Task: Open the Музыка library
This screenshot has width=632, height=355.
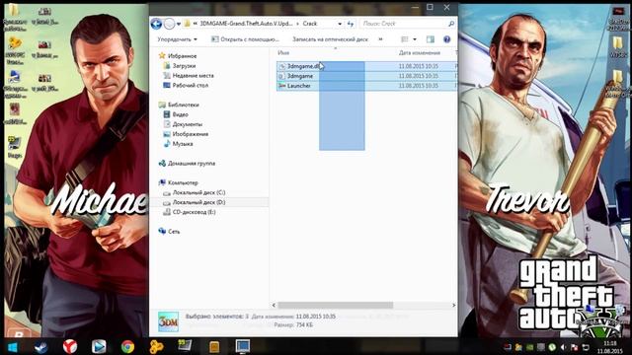Action: pyautogui.click(x=178, y=144)
